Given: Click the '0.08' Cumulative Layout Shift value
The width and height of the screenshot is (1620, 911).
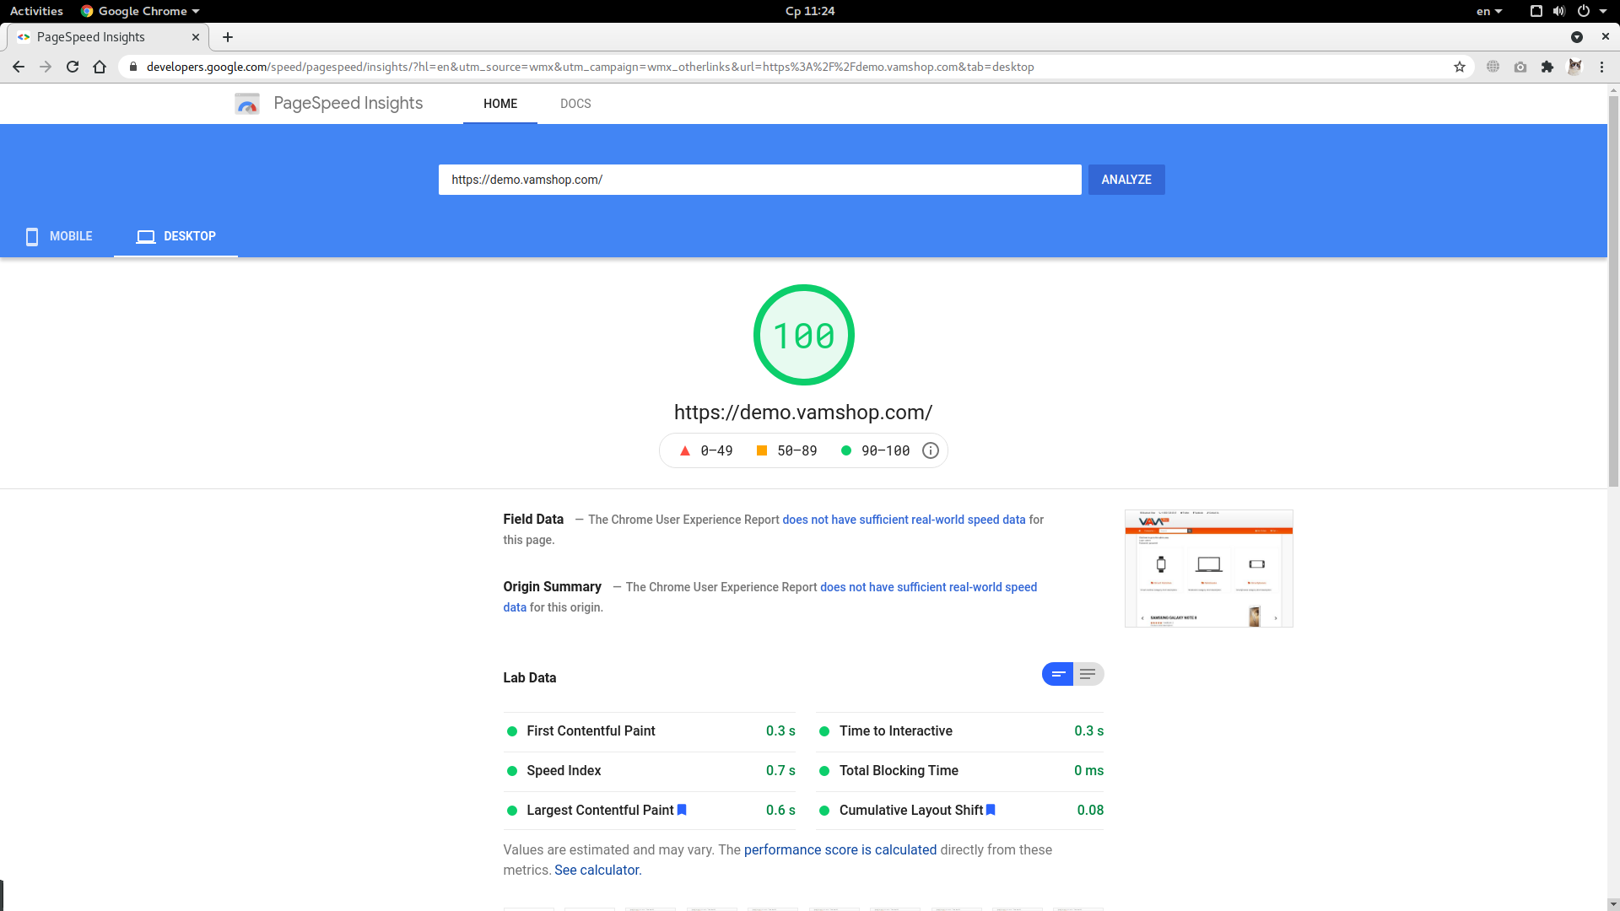Looking at the screenshot, I should 1090,810.
